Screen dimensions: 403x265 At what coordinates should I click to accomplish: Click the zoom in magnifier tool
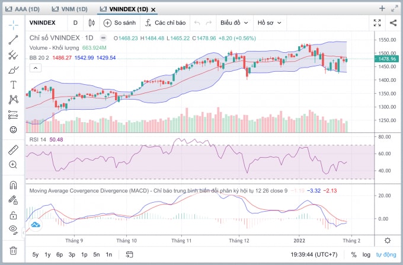pyautogui.click(x=14, y=164)
